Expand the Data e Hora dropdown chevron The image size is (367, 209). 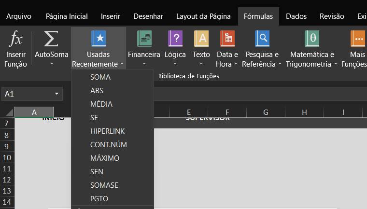pos(236,64)
